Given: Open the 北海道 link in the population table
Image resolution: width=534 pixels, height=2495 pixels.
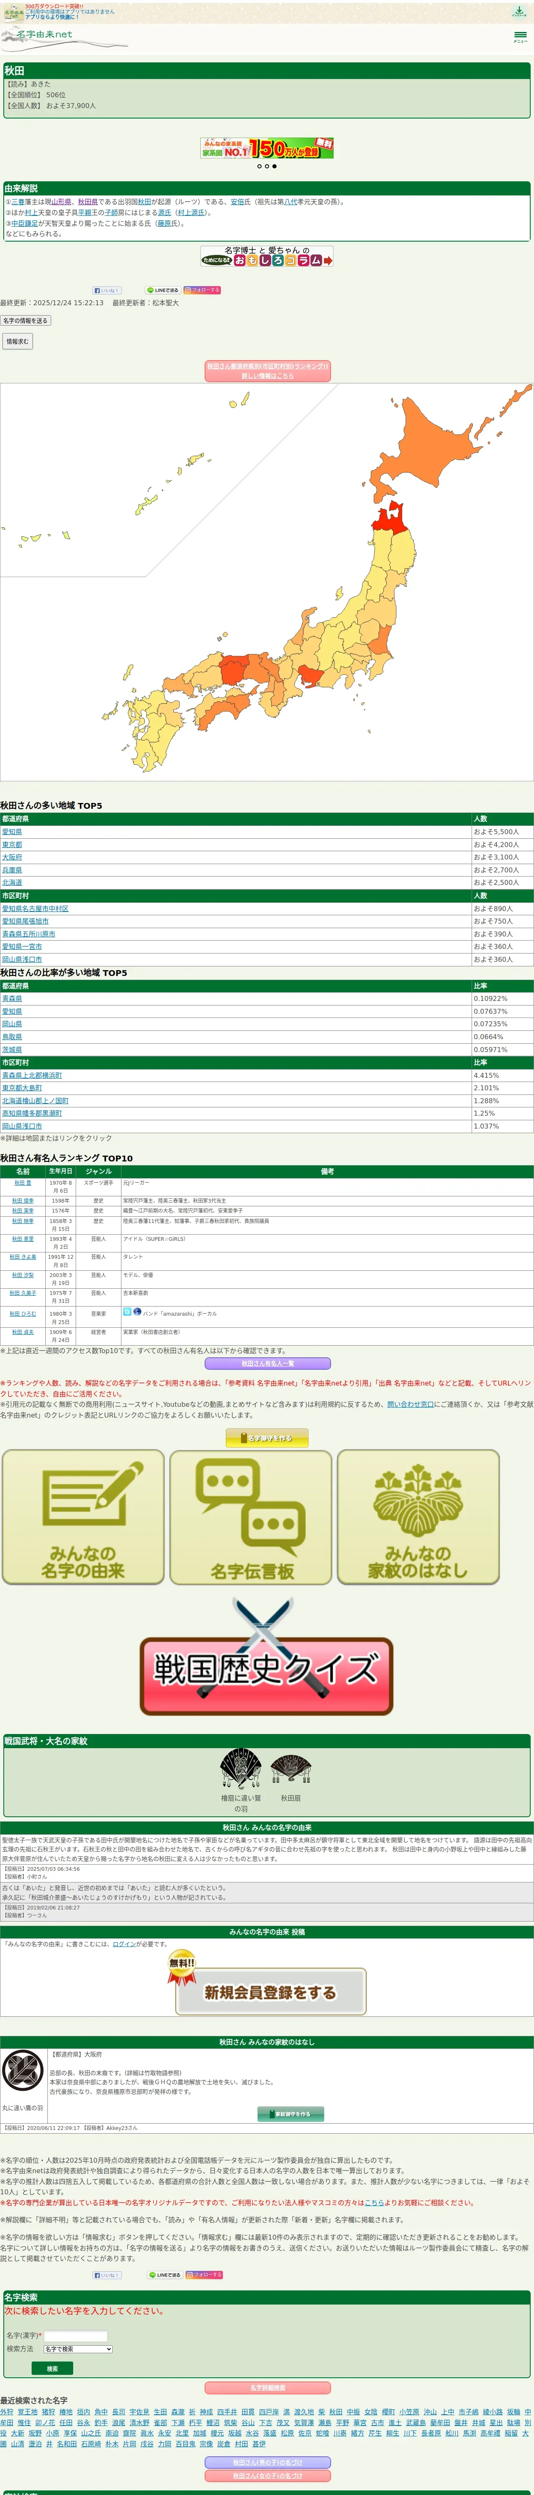Looking at the screenshot, I should point(12,882).
